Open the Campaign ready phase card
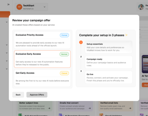This screenshot has width=148, height=116. click(109, 62)
